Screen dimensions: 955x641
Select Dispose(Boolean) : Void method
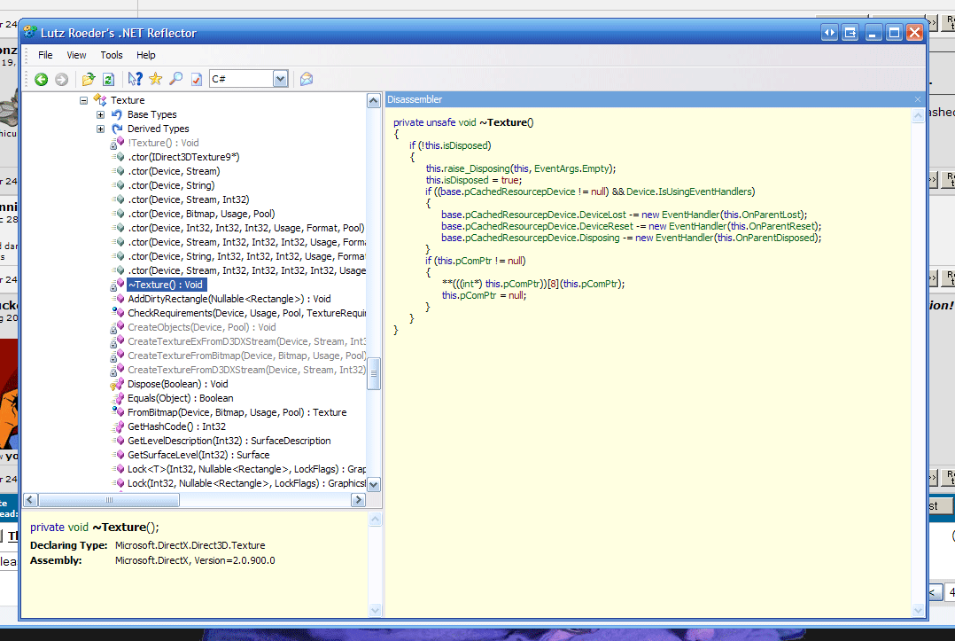pos(178,384)
